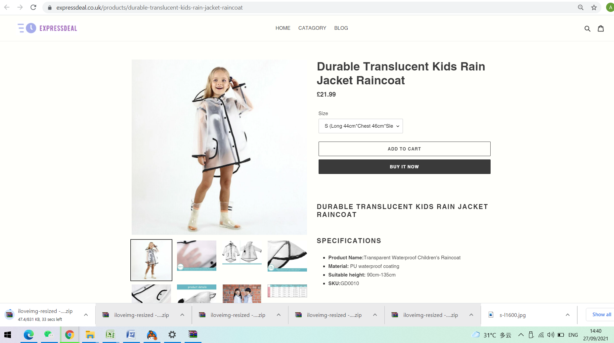
Task: Click the ExpressDeal logo
Action: coord(47,28)
